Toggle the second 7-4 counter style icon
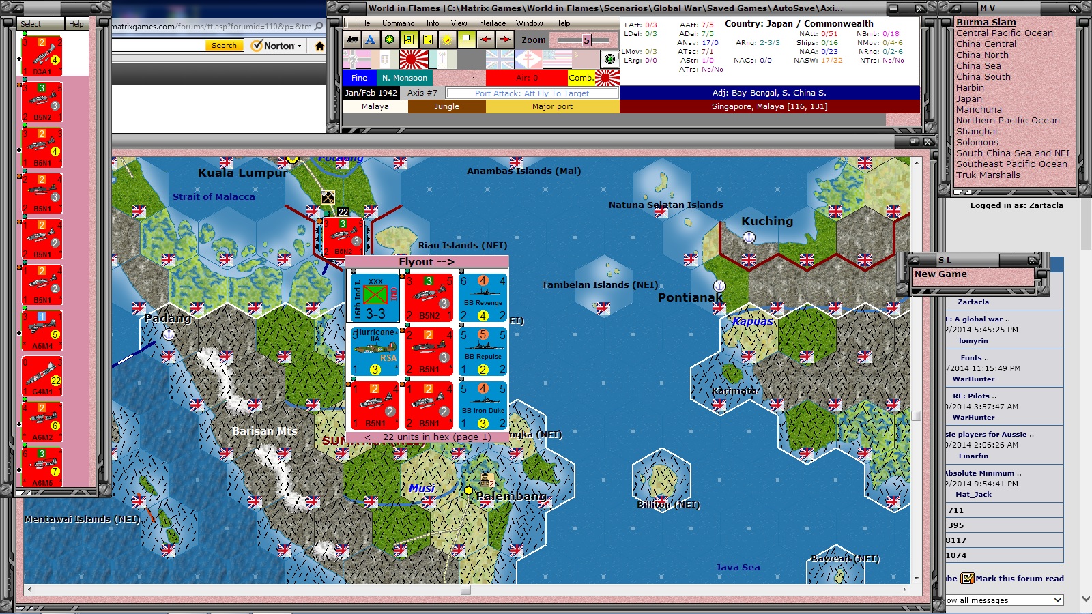Image resolution: width=1092 pixels, height=614 pixels. click(x=427, y=39)
